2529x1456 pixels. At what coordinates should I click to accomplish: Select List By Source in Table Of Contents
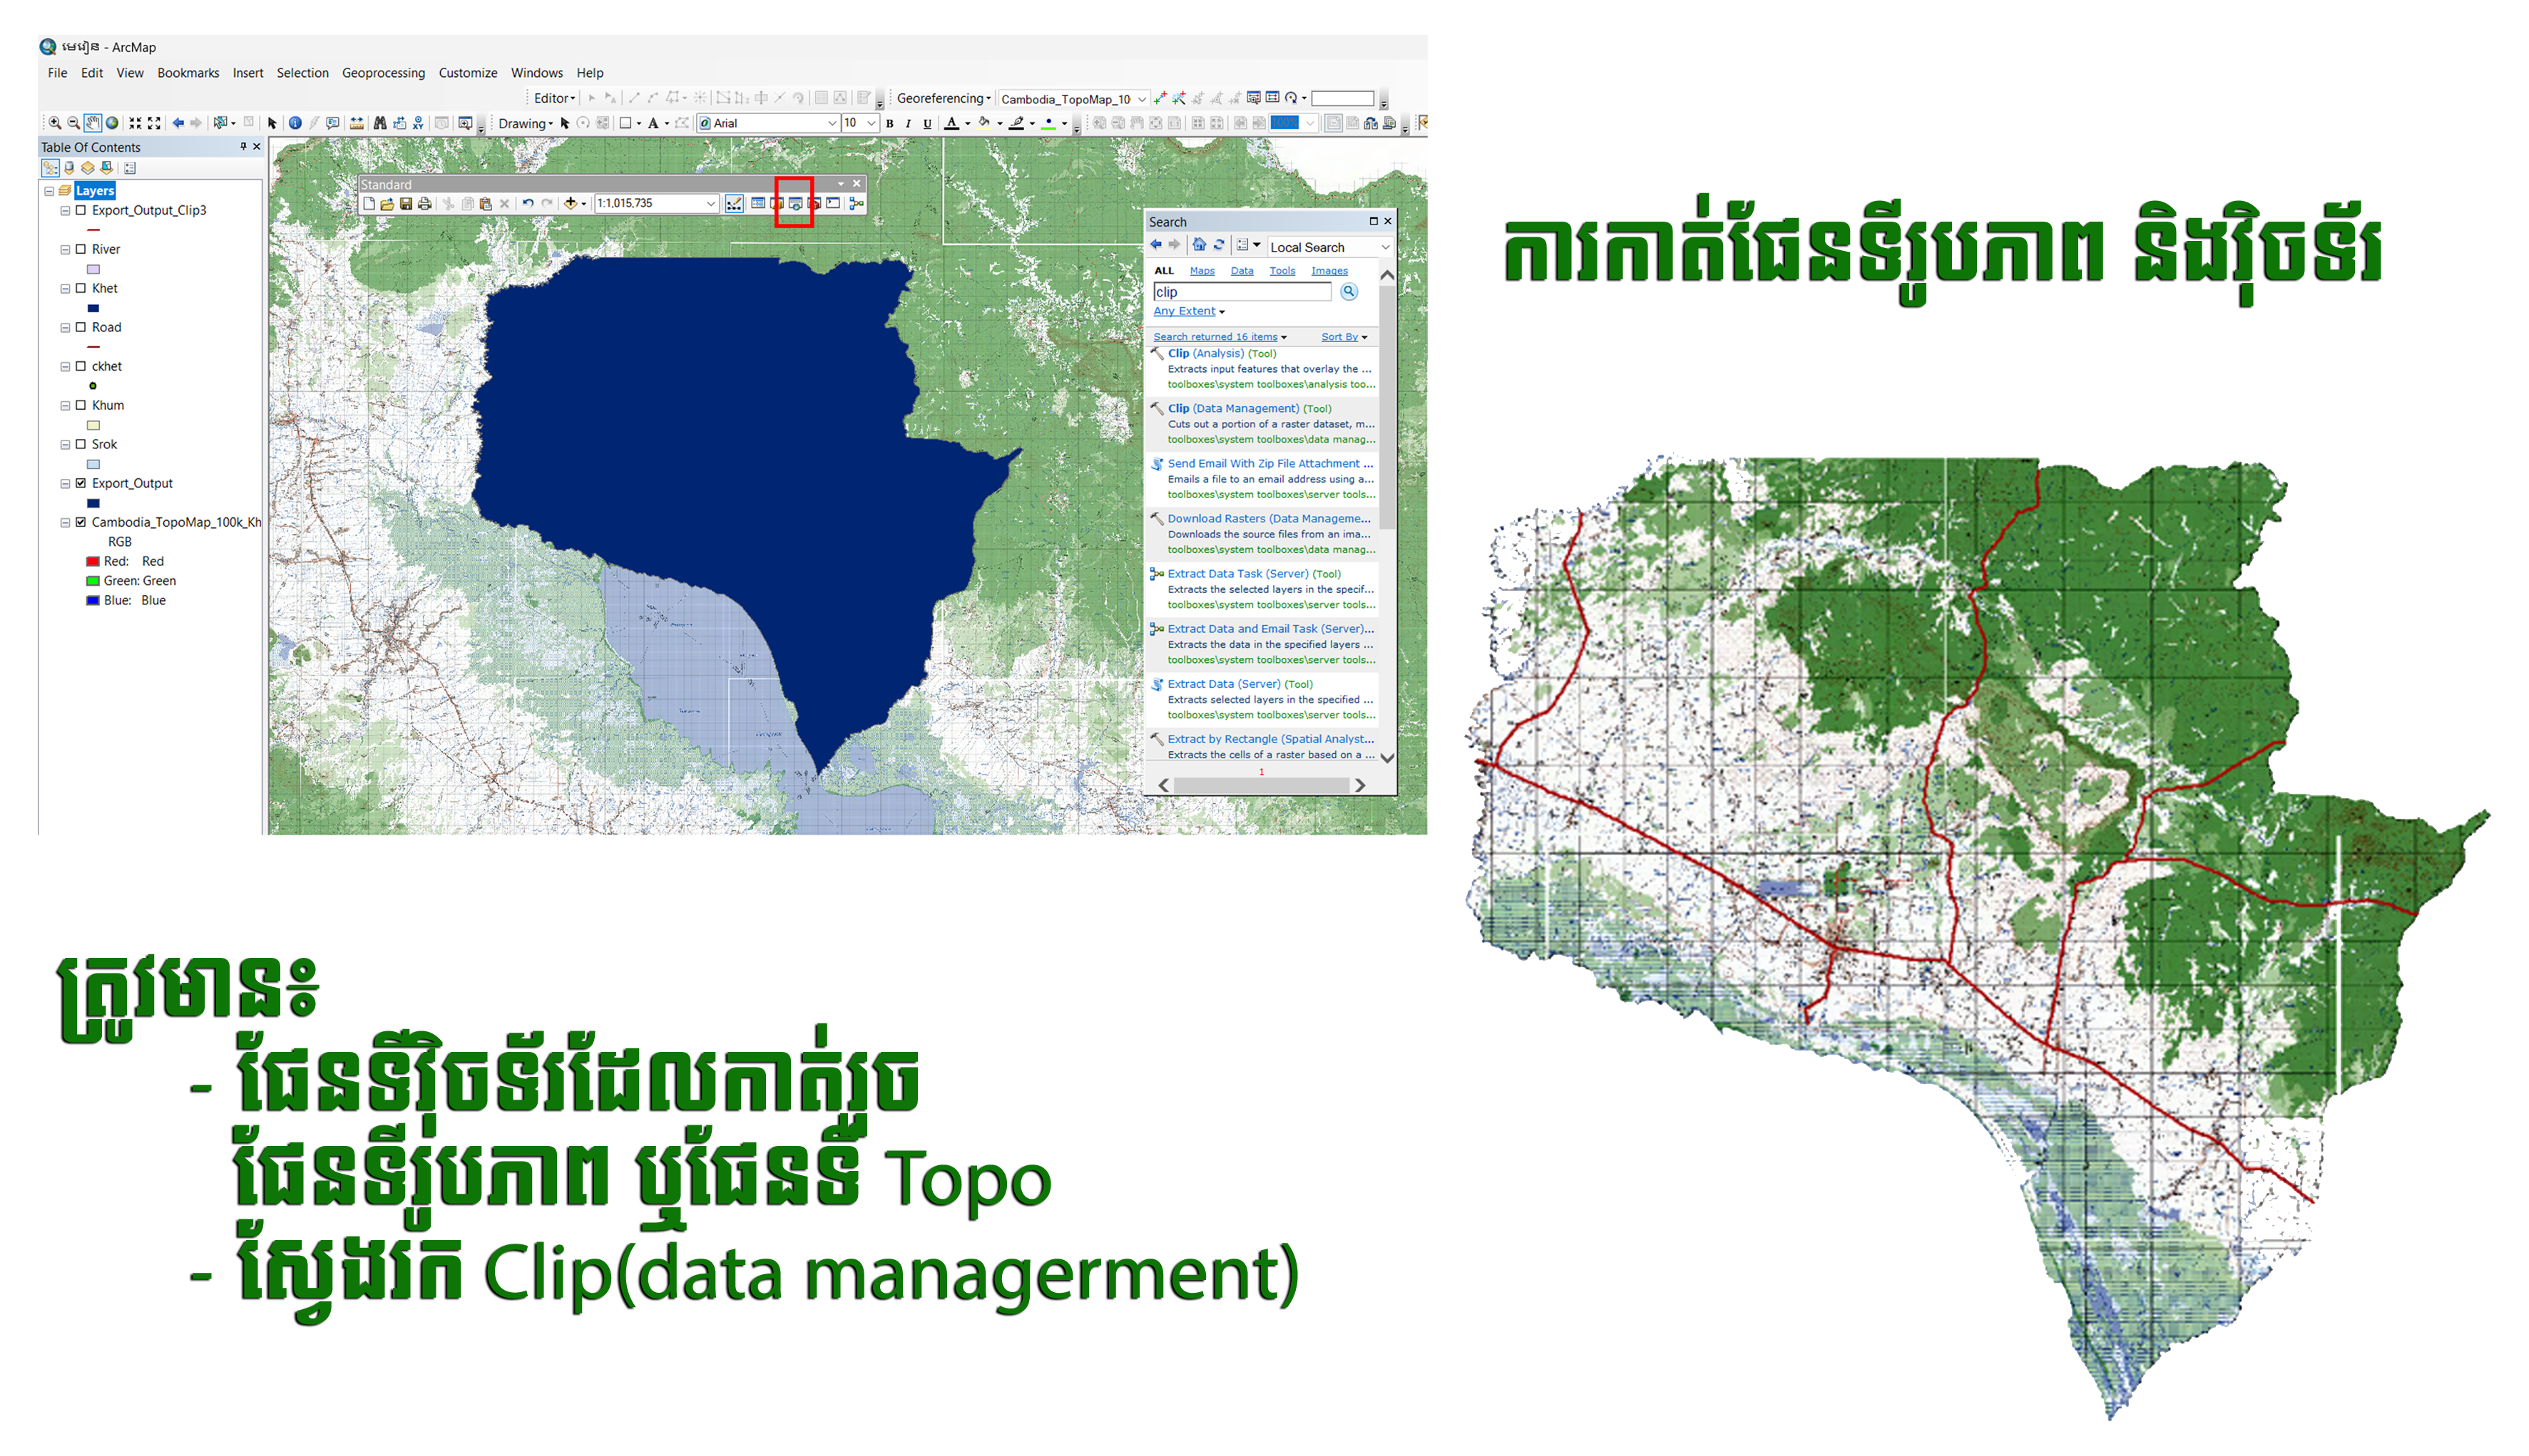69,168
